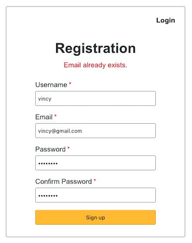The width and height of the screenshot is (192, 243).
Task: Click the Registration heading
Action: click(95, 48)
